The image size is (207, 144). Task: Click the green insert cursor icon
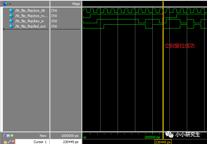(x=12, y=136)
